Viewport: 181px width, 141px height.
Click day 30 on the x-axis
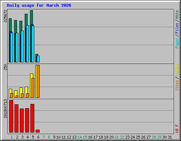[164, 137]
